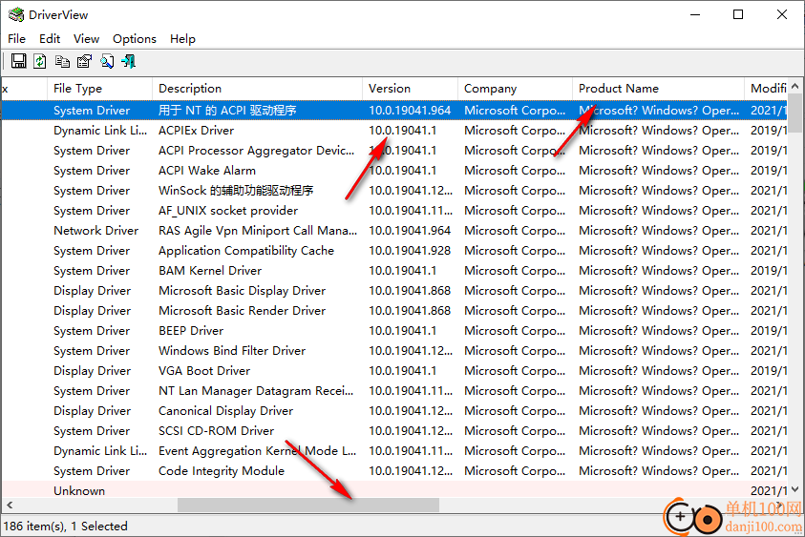Select the VGA Boot Driver row

tap(394, 370)
